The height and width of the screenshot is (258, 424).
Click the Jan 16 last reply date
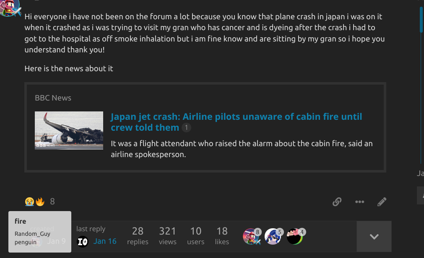click(105, 241)
